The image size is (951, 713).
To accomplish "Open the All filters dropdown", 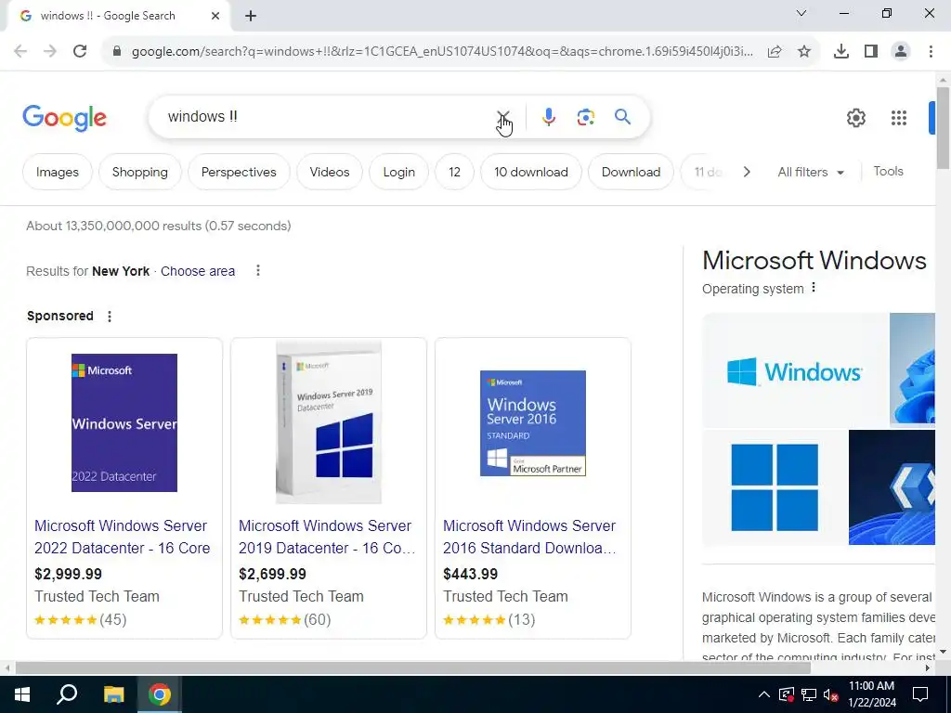I will 811,172.
